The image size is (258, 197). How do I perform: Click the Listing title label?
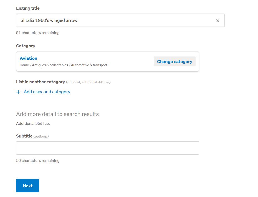coord(28,8)
